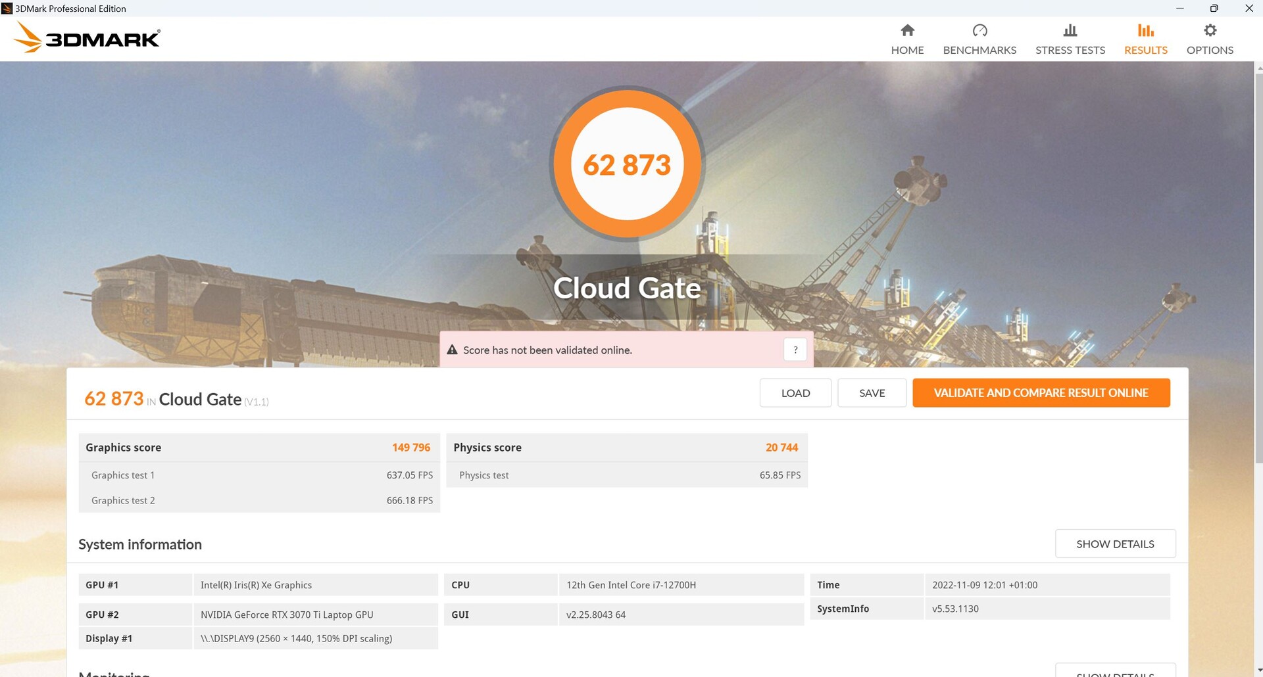Go to the STRESS TESTS tab label
Viewport: 1263px width, 677px height.
[1070, 50]
